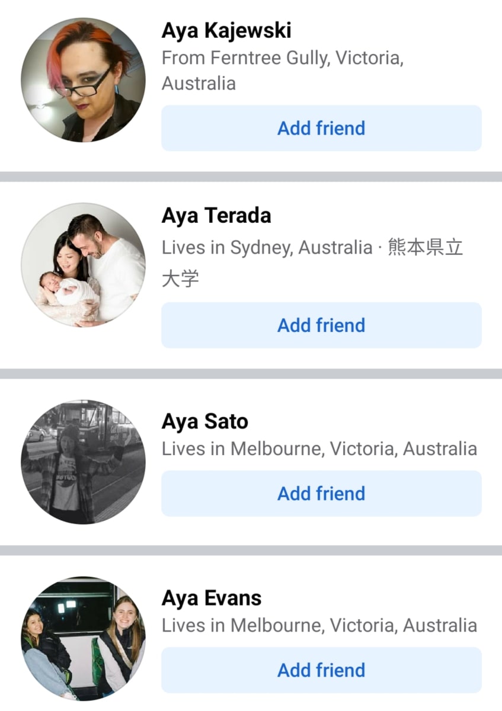Send friend request to Aya Evans
This screenshot has height=711, width=502.
click(321, 670)
